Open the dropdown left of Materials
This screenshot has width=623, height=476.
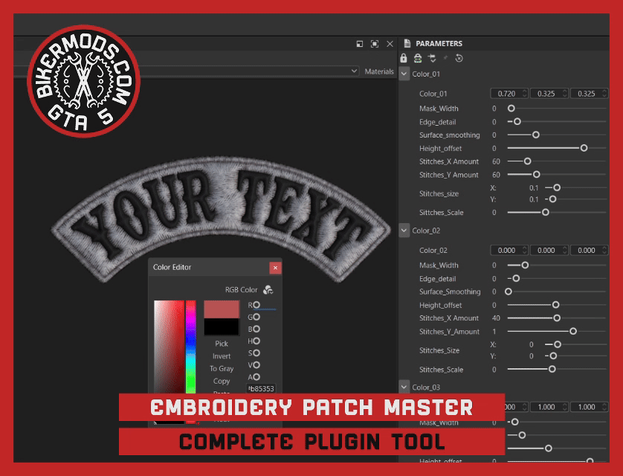[355, 71]
